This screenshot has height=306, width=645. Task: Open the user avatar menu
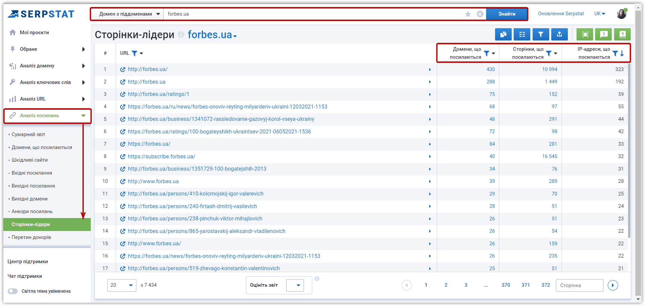(622, 14)
